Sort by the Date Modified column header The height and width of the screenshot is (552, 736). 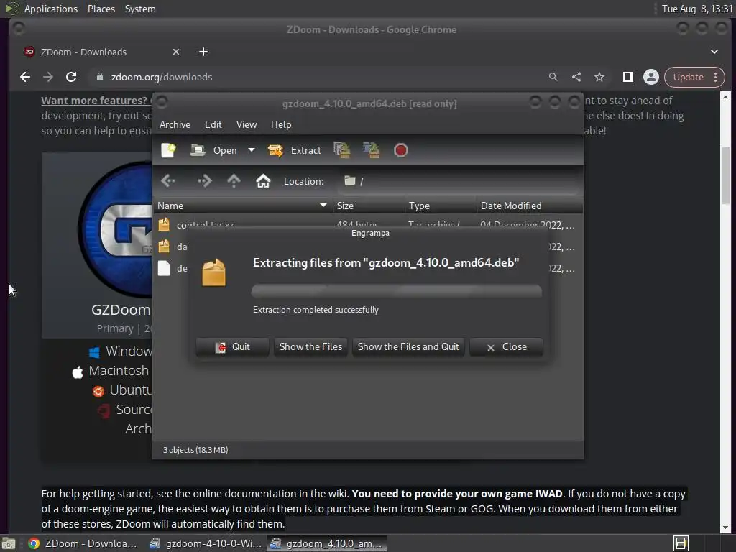530,206
